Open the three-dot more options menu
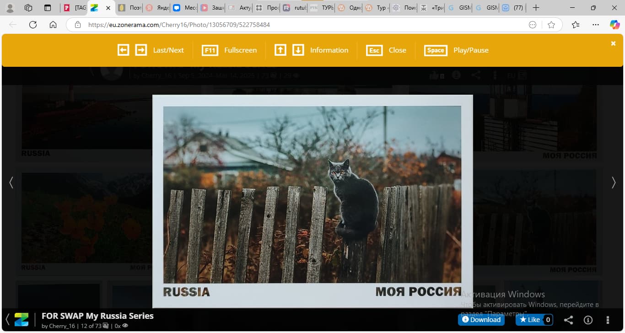The image size is (625, 333). coord(608,320)
